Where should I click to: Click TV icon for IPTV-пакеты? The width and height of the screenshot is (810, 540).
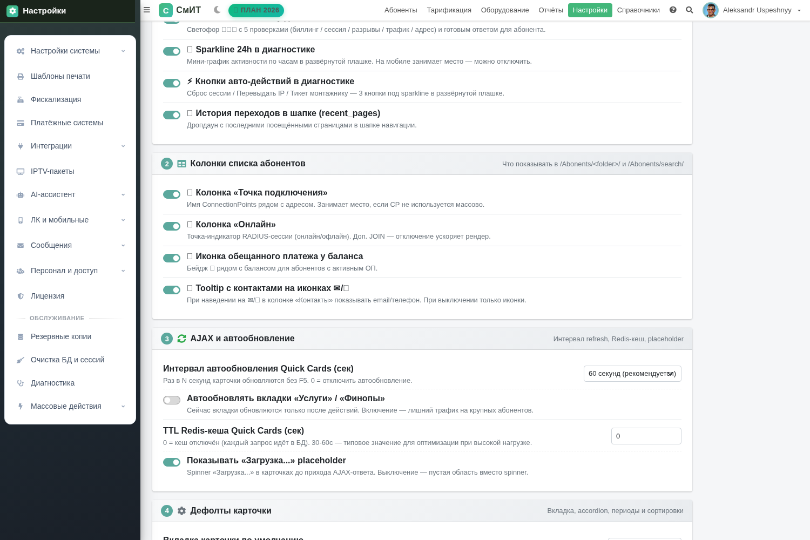[x=21, y=172]
